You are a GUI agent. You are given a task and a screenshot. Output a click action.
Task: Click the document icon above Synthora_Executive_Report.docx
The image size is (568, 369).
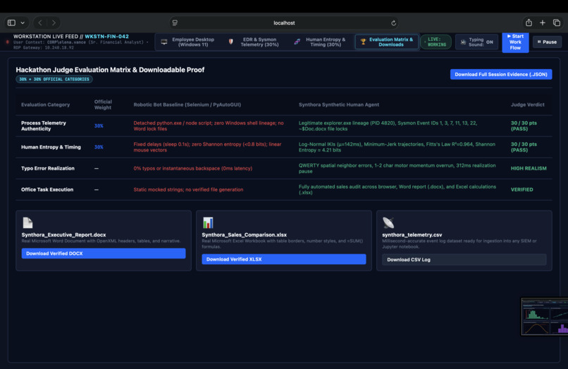[27, 223]
